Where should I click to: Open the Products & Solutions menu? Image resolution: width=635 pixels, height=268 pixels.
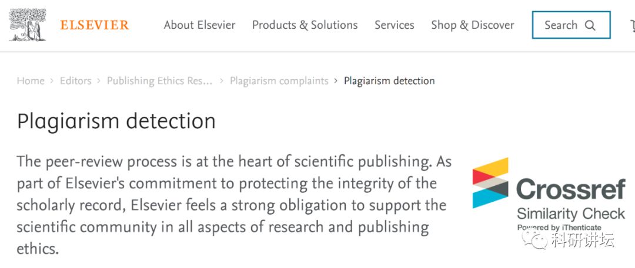[x=305, y=25]
